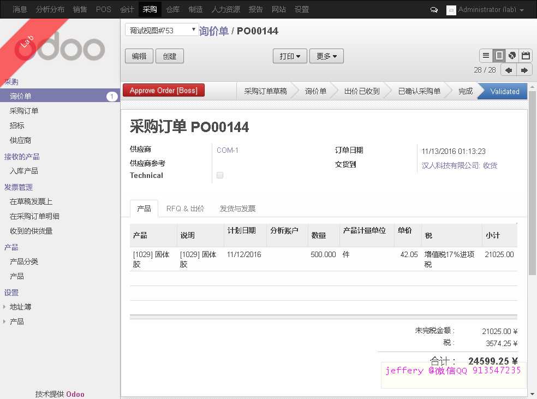Open the 采购 top menu
The width and height of the screenshot is (537, 399).
150,9
